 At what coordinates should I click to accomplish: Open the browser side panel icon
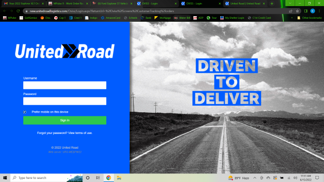306,11
